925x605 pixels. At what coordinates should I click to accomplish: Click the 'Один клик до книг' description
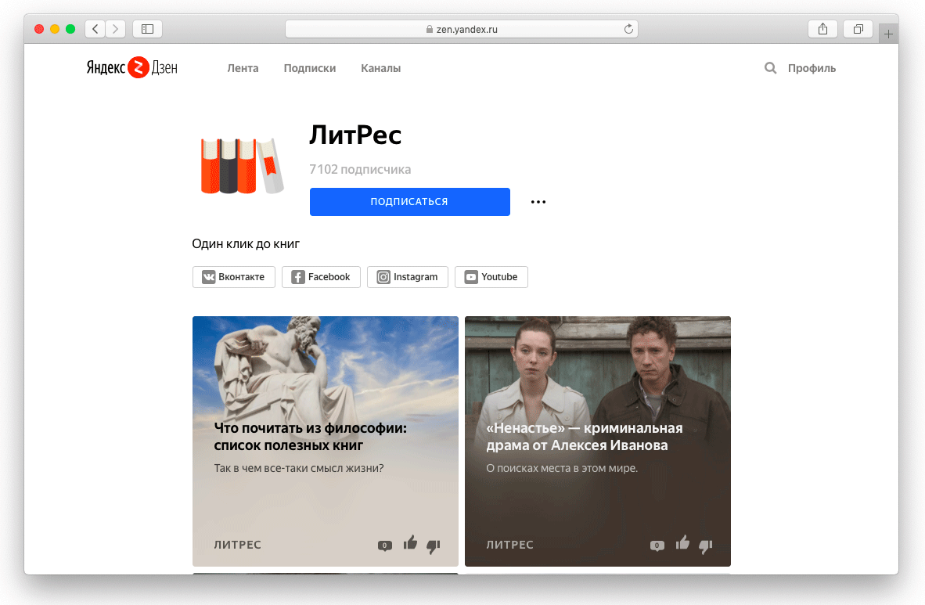coord(246,243)
